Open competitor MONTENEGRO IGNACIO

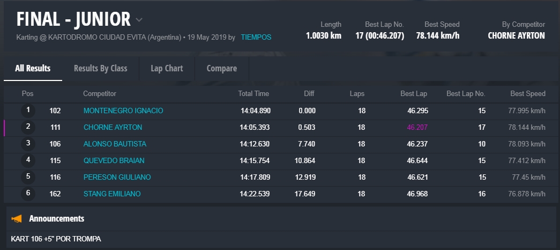[x=123, y=111]
